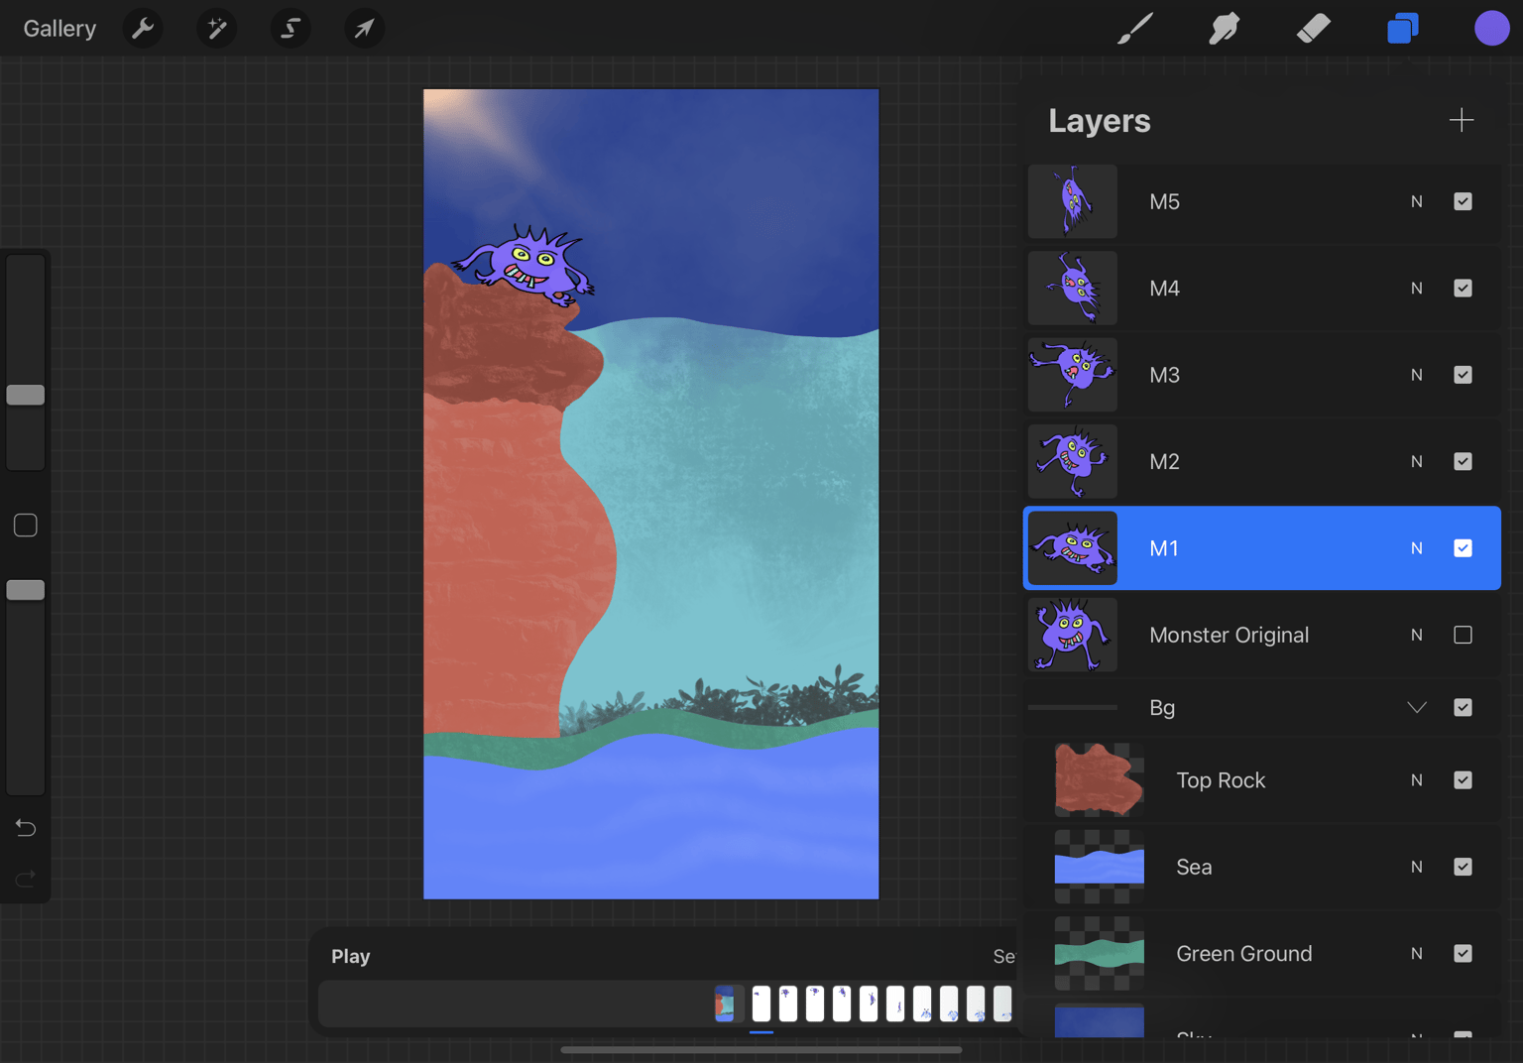Select the Eraser tool
The width and height of the screenshot is (1523, 1063).
point(1313,28)
